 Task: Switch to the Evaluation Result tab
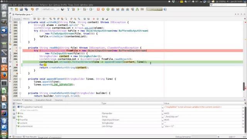44,100
